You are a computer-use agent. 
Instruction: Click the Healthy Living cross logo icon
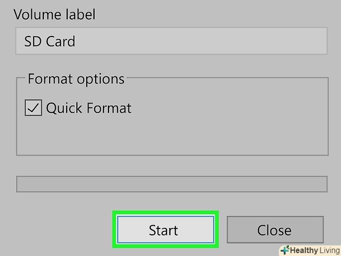point(284,250)
